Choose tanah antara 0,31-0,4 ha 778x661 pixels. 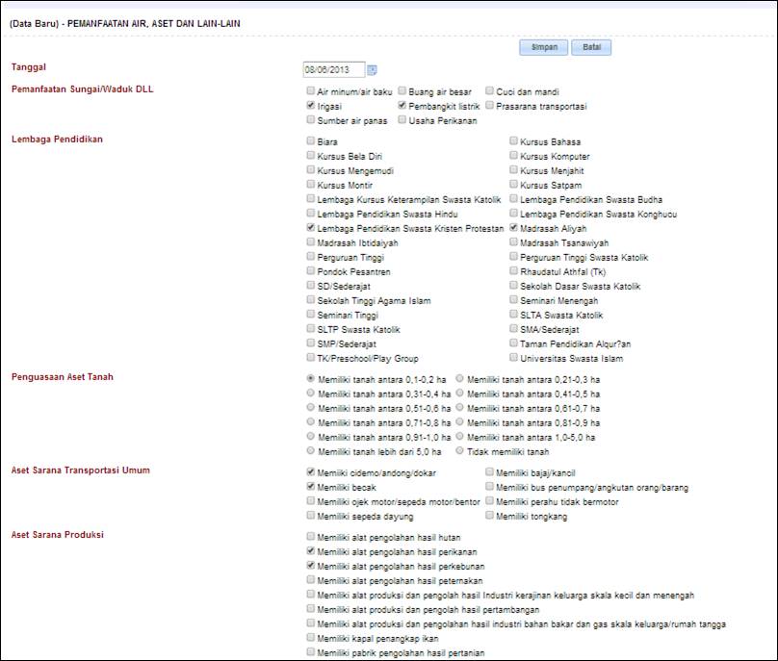311,393
